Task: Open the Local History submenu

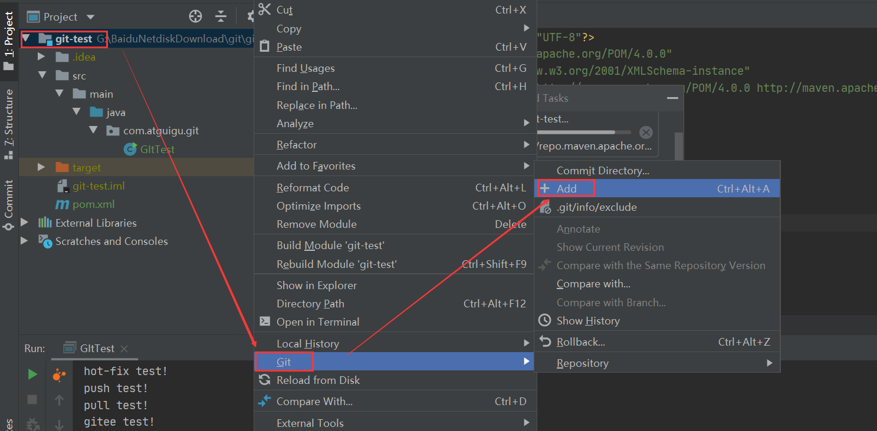Action: tap(395, 344)
